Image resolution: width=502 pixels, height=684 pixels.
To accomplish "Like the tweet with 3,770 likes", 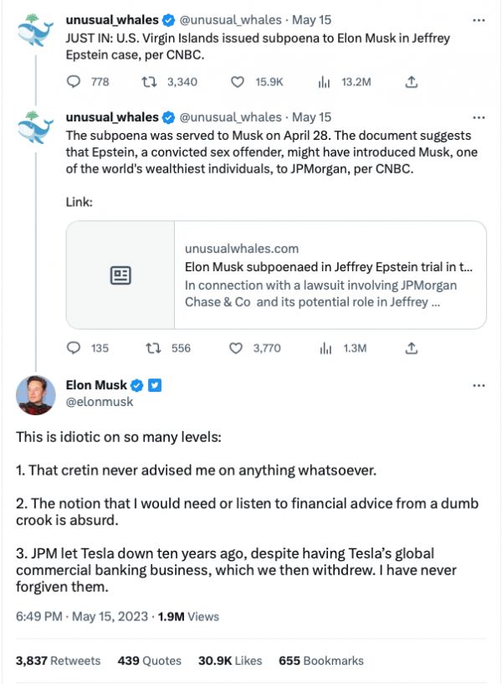I will tap(237, 347).
